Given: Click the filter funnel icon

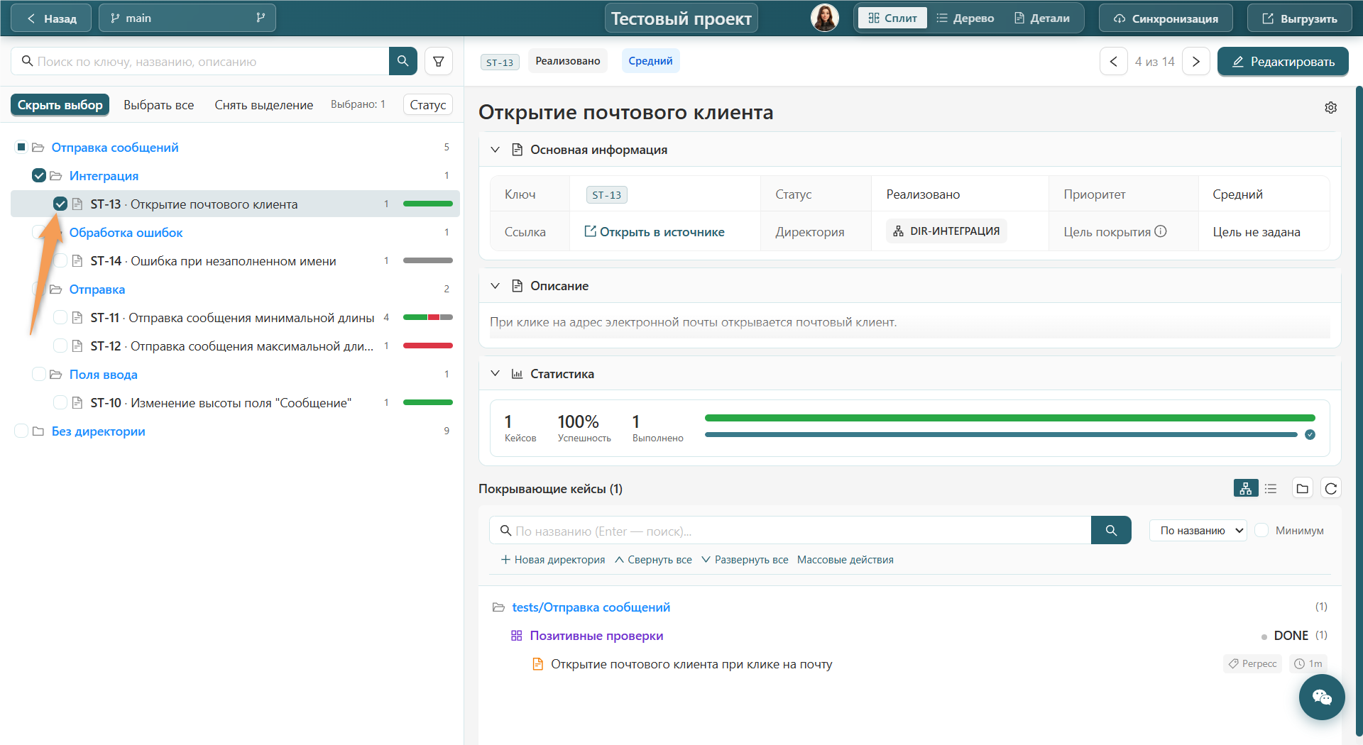Looking at the screenshot, I should [x=439, y=61].
